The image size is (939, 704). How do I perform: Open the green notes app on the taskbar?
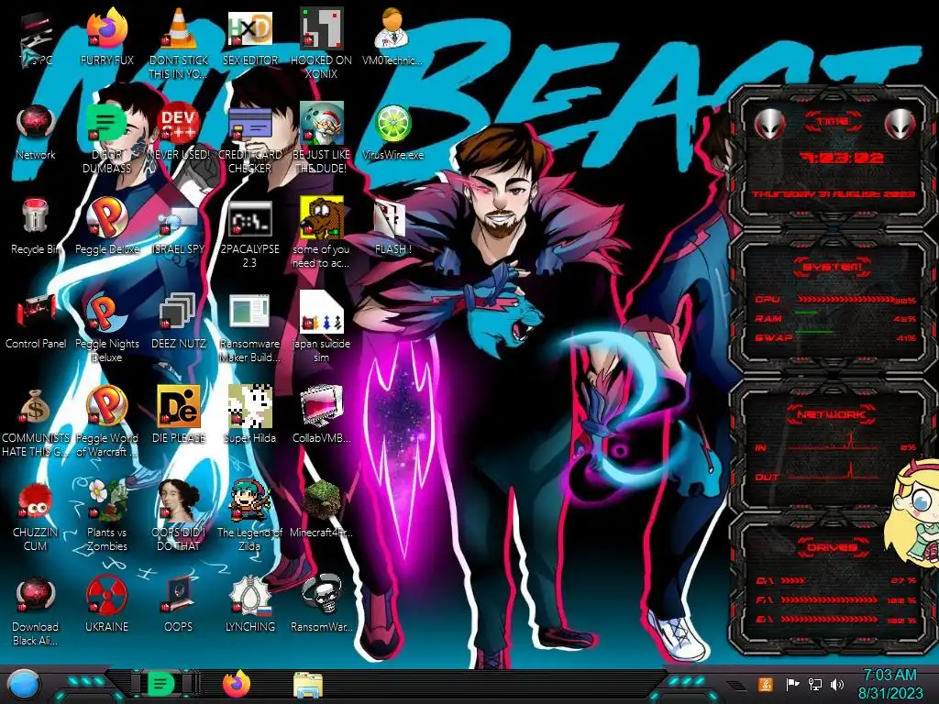[x=161, y=684]
